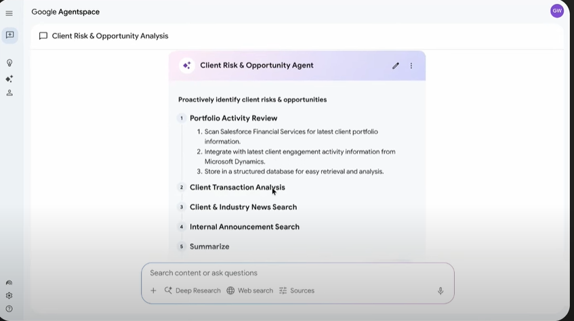Expand the Internal Announcement Search step
Screen dimensions: 574x321
click(245, 227)
